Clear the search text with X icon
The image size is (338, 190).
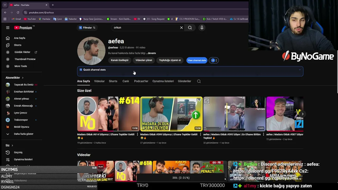click(181, 27)
